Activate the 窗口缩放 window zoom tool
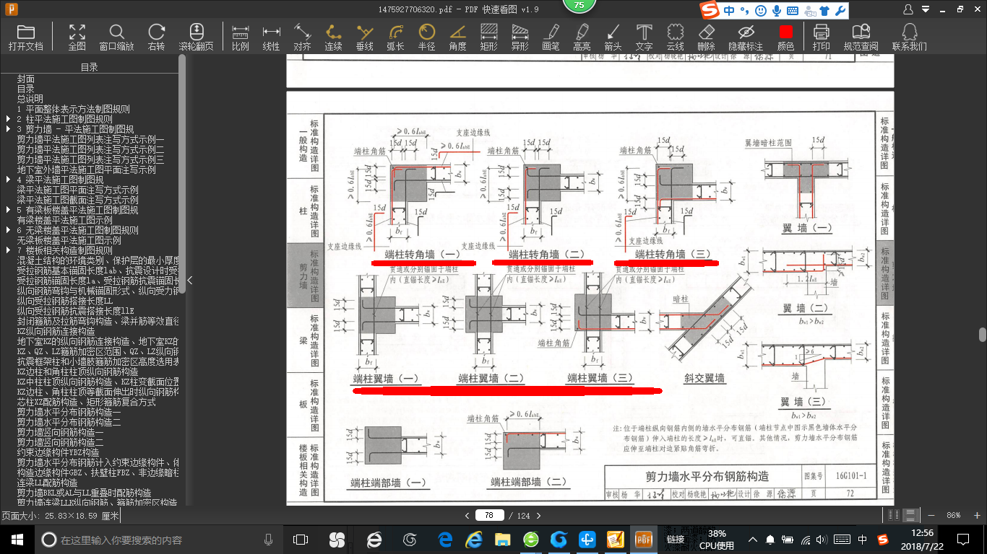987x554 pixels. click(x=116, y=37)
